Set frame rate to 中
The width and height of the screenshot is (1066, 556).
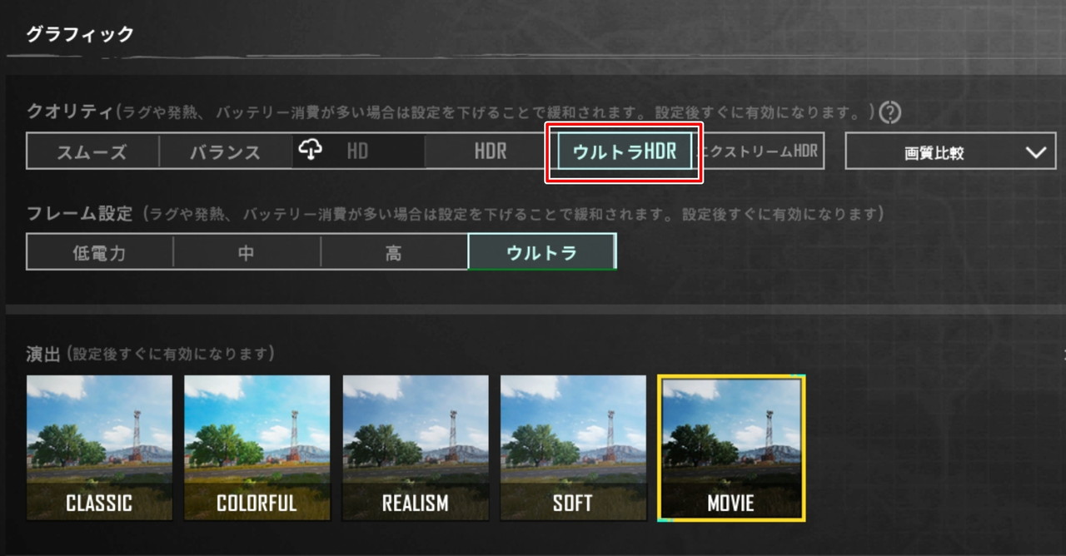247,252
